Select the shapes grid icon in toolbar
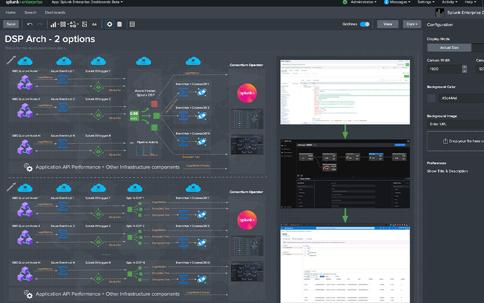The height and width of the screenshot is (303, 484). click(63, 24)
